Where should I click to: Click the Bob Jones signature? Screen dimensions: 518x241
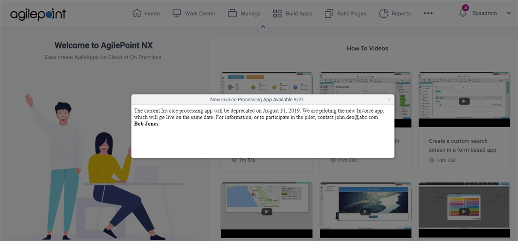tap(146, 124)
